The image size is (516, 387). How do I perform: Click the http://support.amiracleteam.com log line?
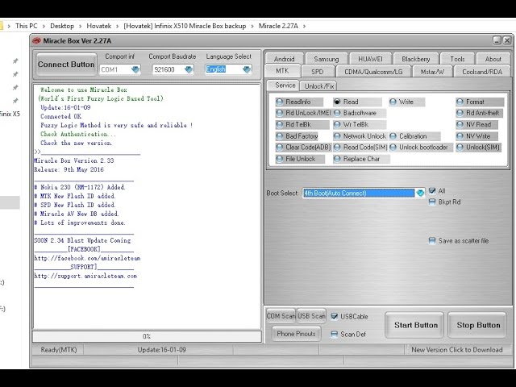point(85,276)
